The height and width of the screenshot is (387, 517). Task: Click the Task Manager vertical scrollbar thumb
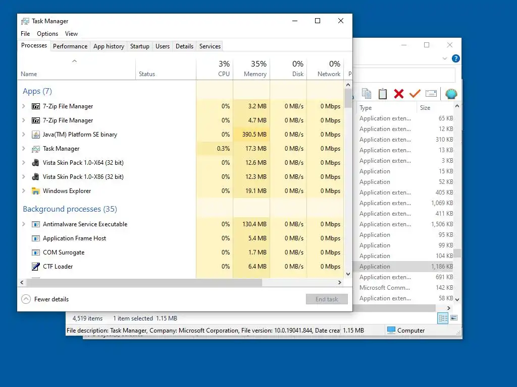tap(348, 98)
